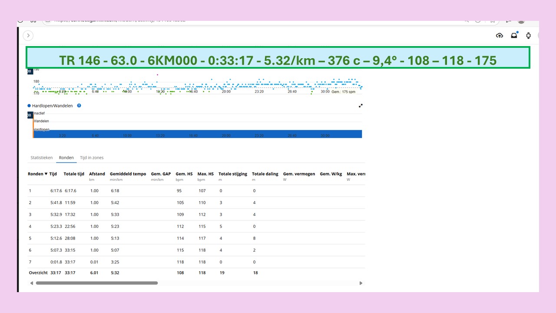Click summary average pace 5:32

pos(115,273)
